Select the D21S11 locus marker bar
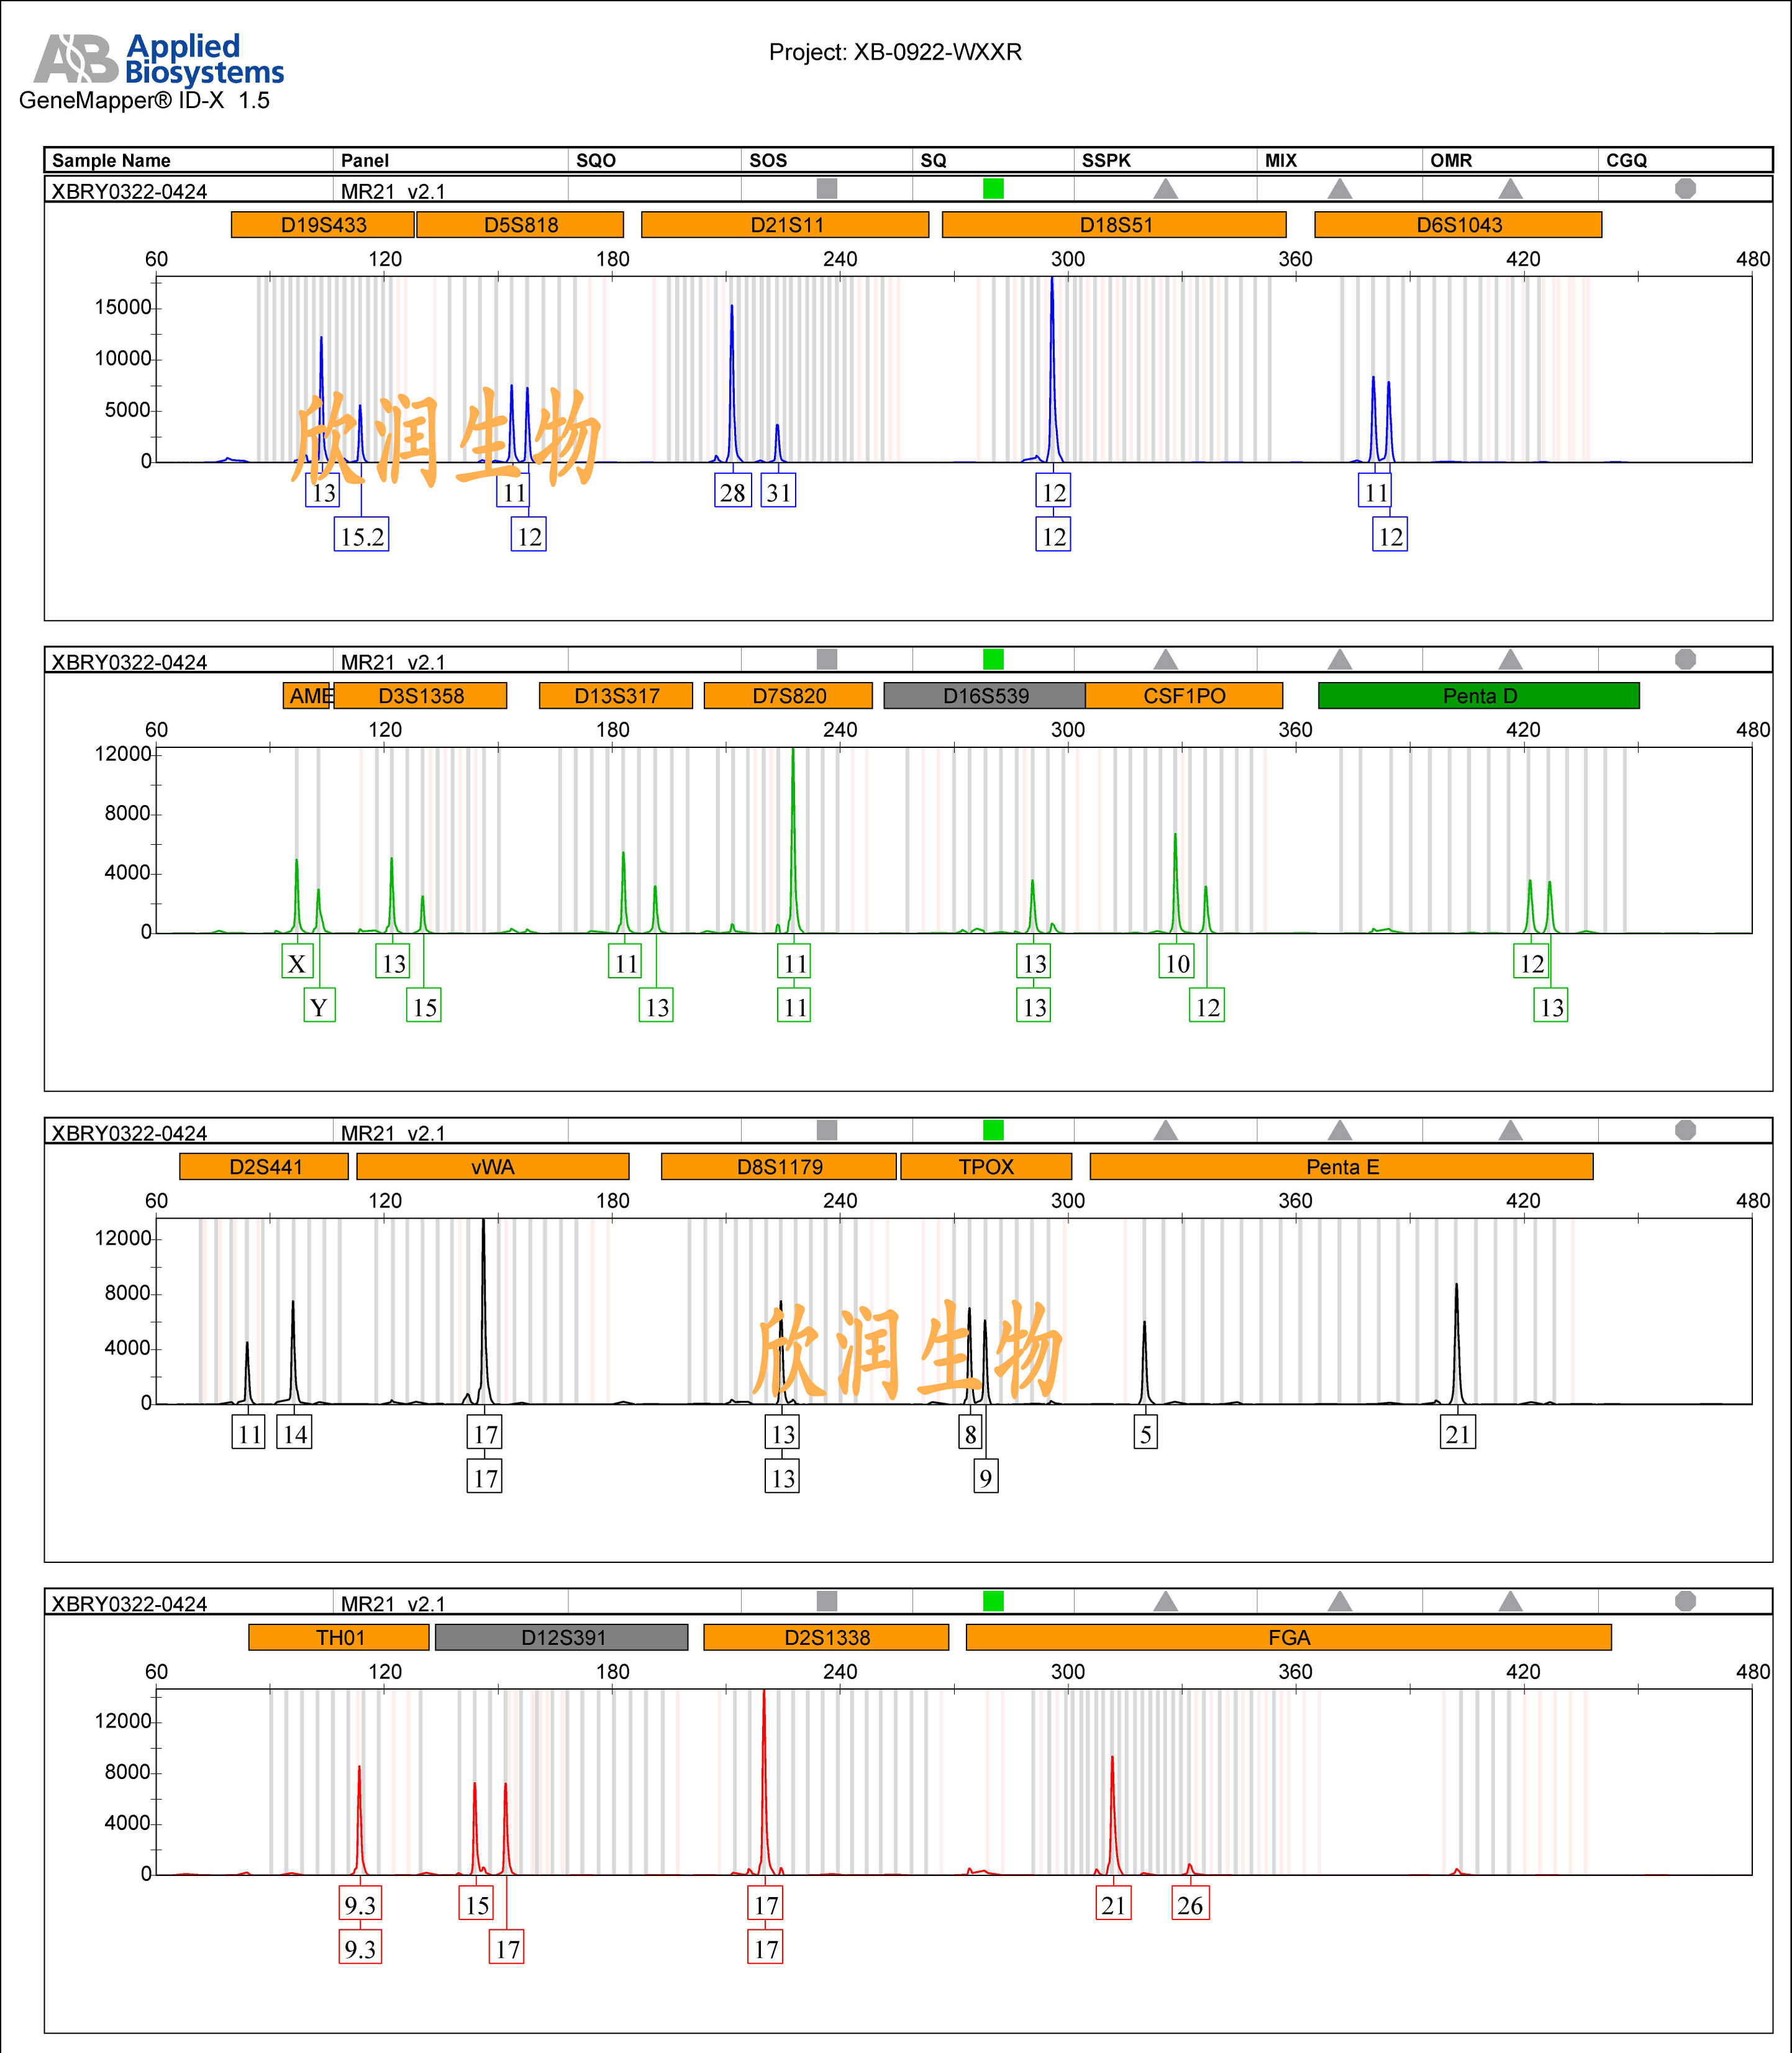The height and width of the screenshot is (2053, 1792). point(785,225)
